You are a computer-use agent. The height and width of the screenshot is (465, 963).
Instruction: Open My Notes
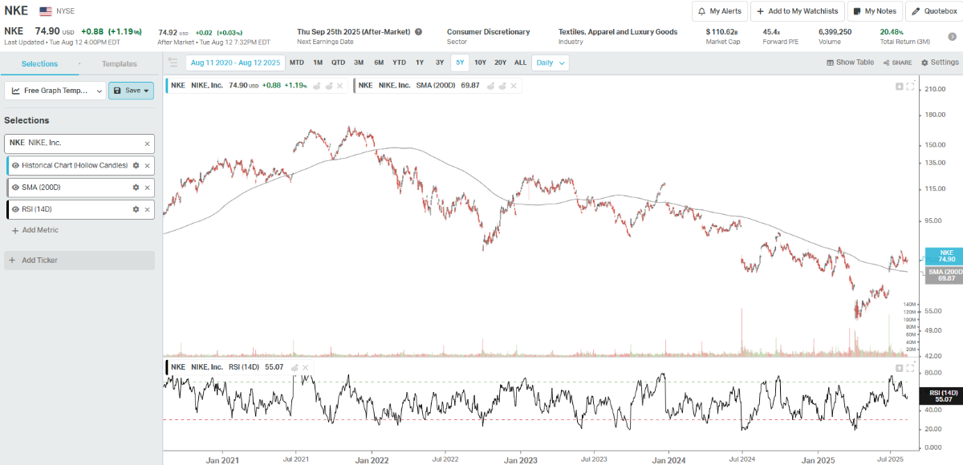pos(874,11)
